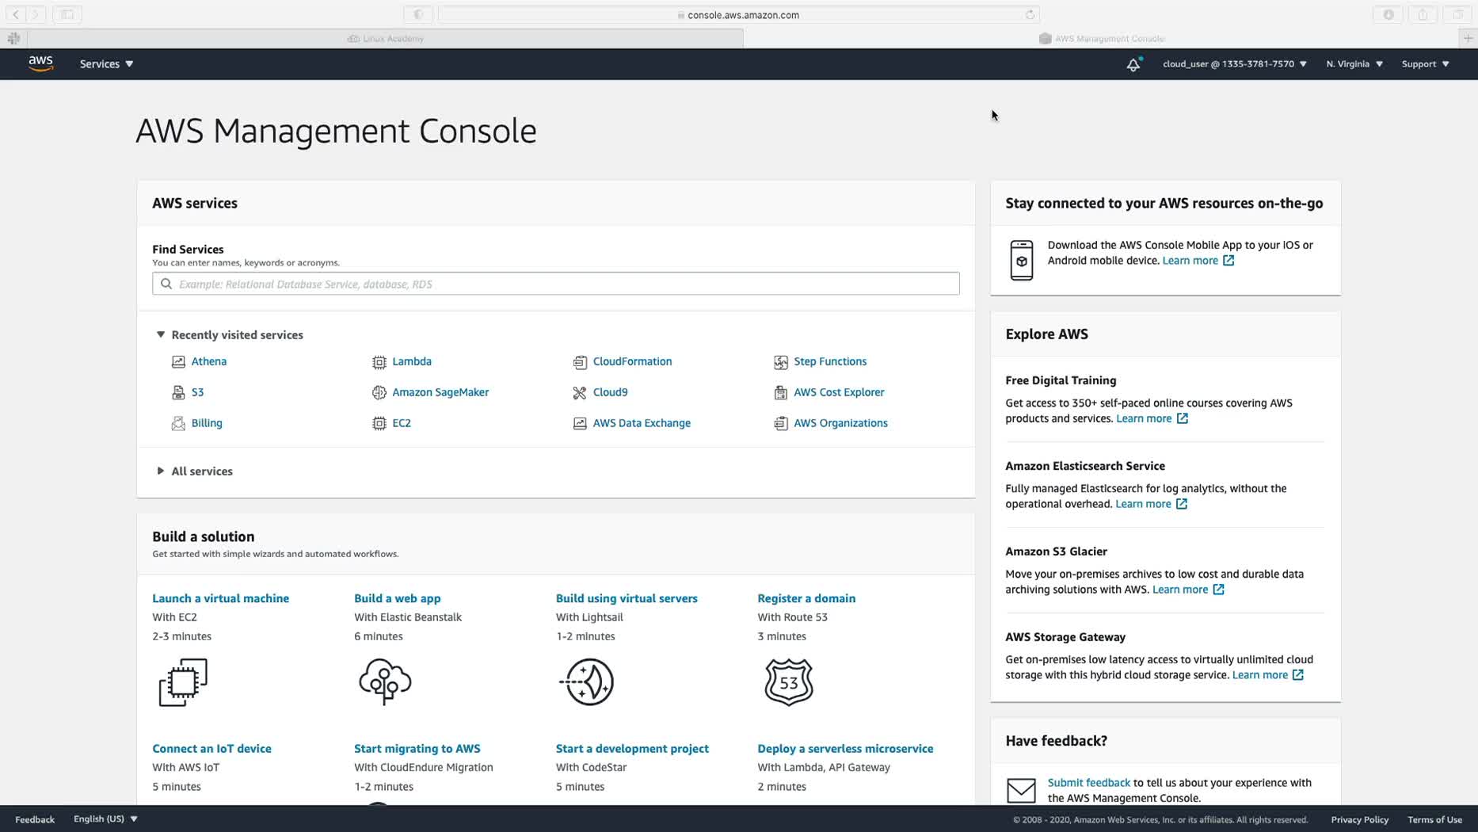This screenshot has height=832, width=1478.
Task: Open the Start migrating to AWS link
Action: pos(417,749)
